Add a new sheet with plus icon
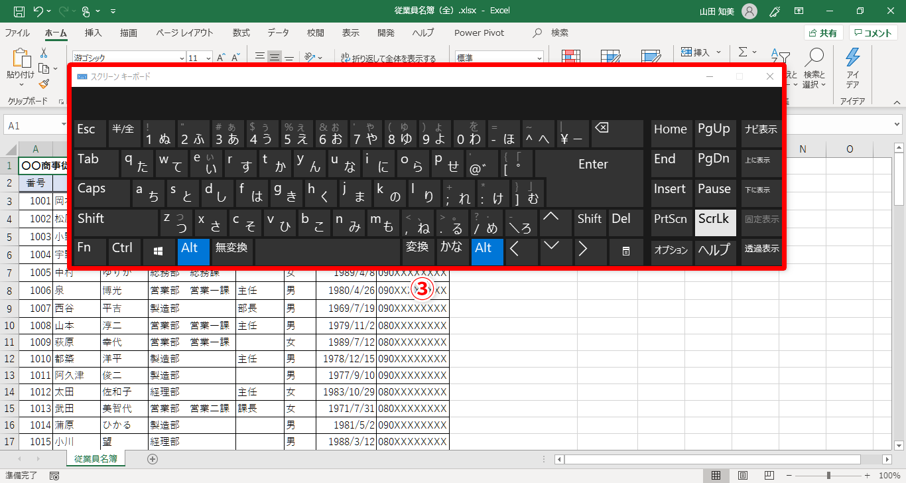Image resolution: width=906 pixels, height=483 pixels. click(x=153, y=458)
